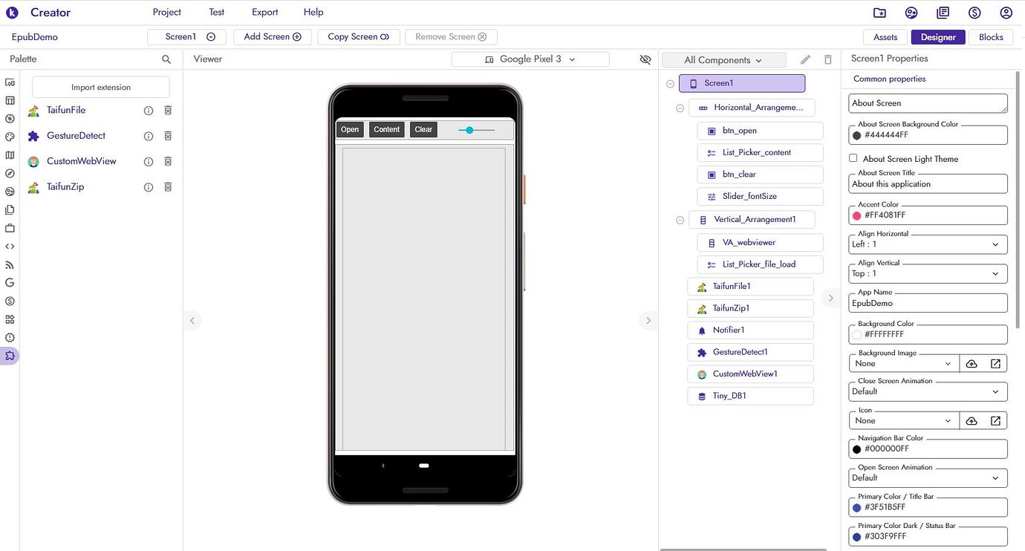Image resolution: width=1025 pixels, height=551 pixels.
Task: Open the starred assets folder icon
Action: [879, 12]
